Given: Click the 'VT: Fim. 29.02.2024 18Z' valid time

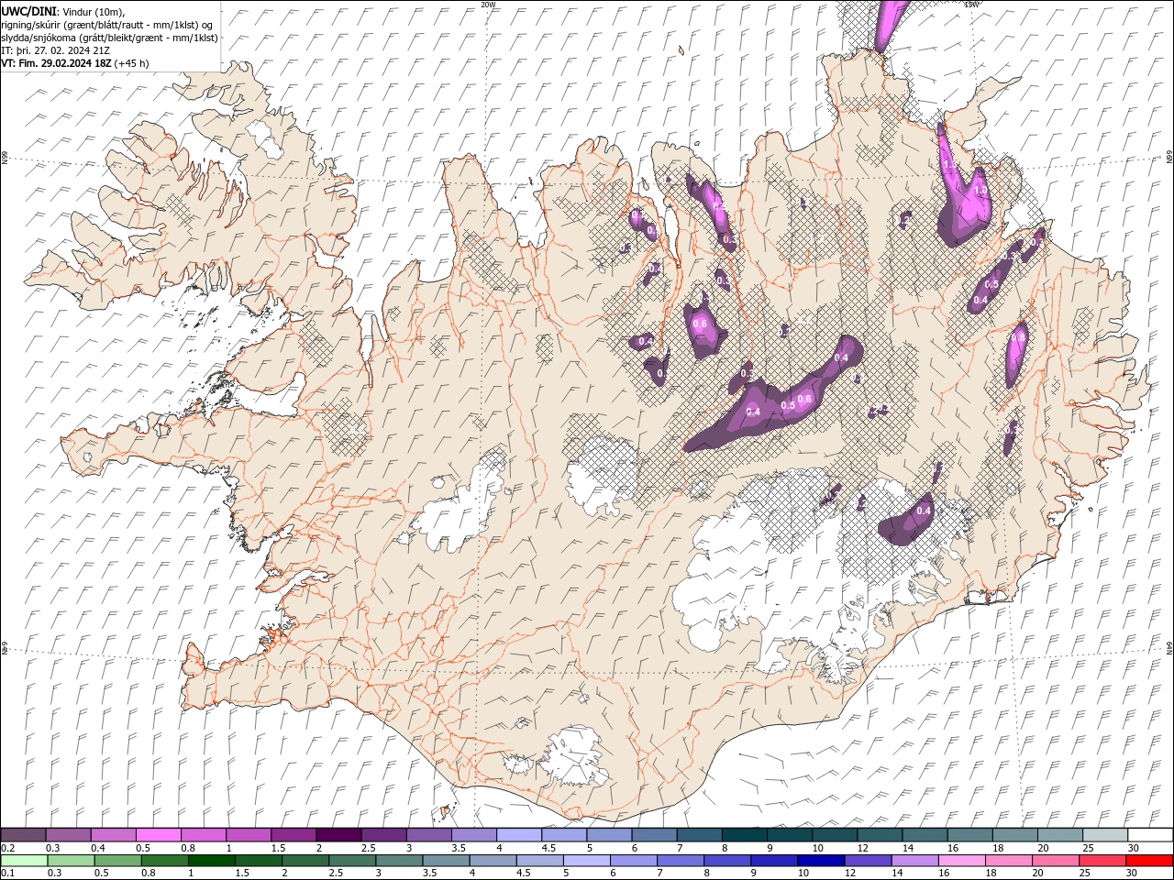Looking at the screenshot, I should click(x=56, y=63).
